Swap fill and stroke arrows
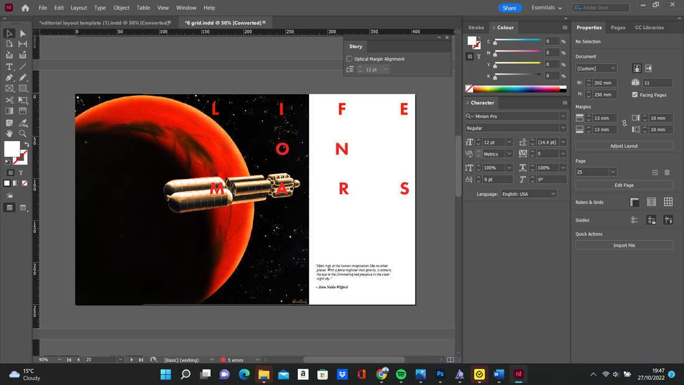The height and width of the screenshot is (385, 684). 26,144
